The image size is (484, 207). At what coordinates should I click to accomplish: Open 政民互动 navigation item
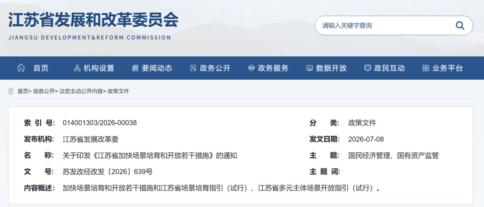389,68
